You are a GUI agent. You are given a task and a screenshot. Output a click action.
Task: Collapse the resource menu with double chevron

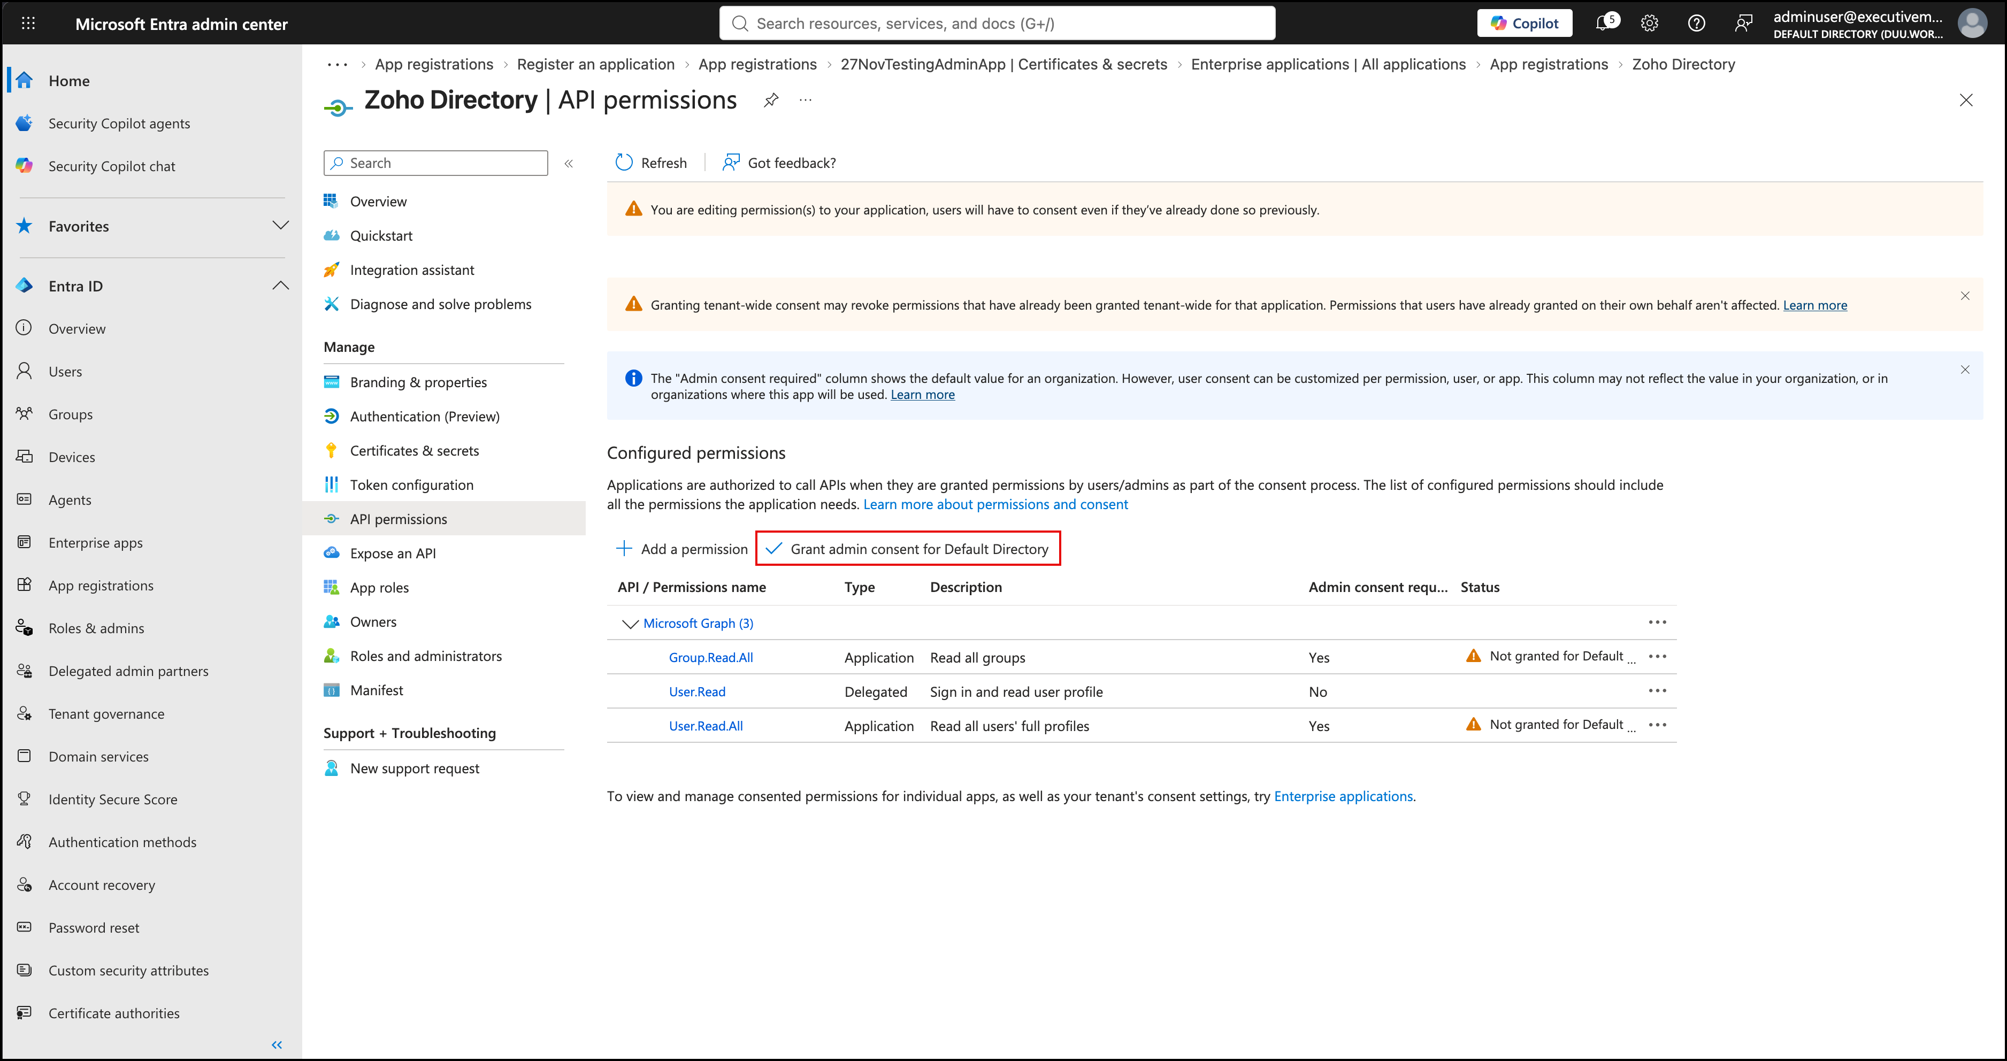point(569,164)
